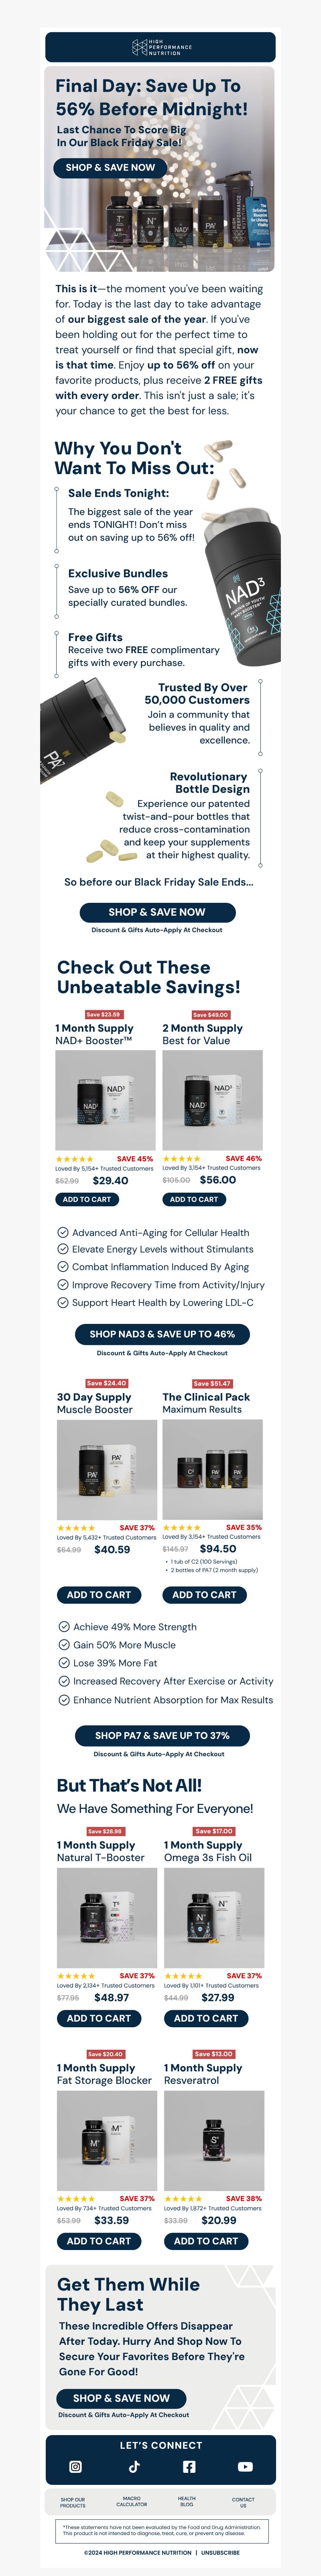Screen dimensions: 321x2576
Task: Add Omega 3s Fish Oil to cart
Action: [206, 1990]
